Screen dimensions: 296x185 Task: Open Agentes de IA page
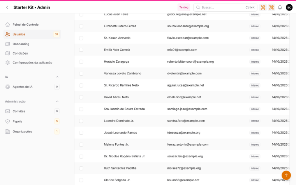click(32, 86)
